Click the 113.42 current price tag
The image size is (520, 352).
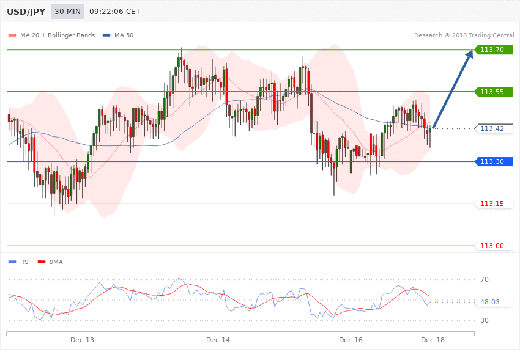tap(494, 128)
